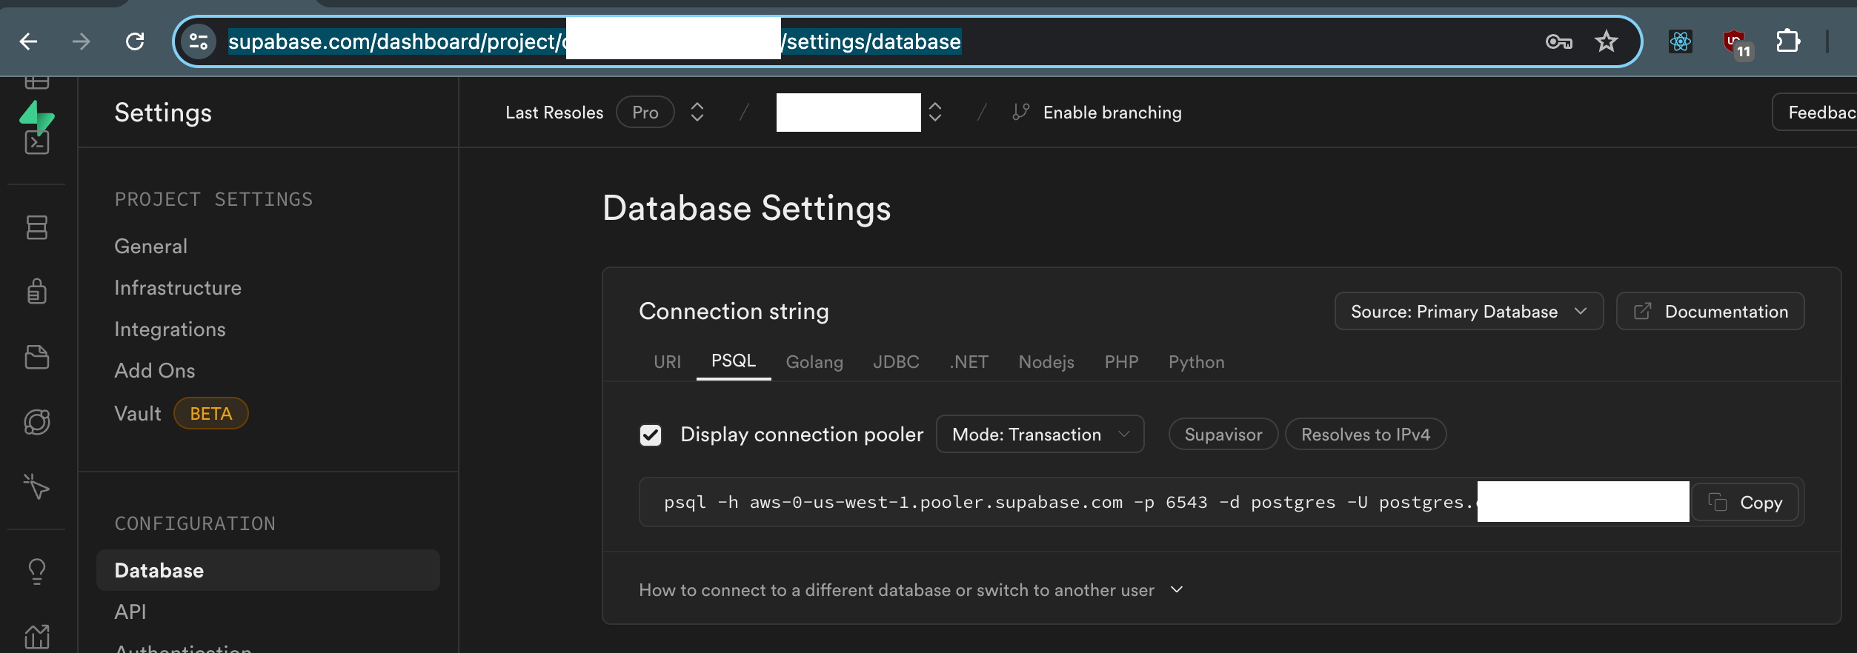The image size is (1857, 653).
Task: Open the Source: Primary Database dropdown
Action: (1469, 312)
